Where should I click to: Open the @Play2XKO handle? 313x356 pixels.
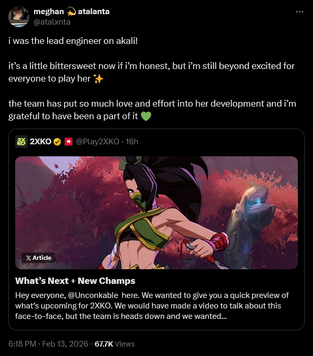coord(97,142)
